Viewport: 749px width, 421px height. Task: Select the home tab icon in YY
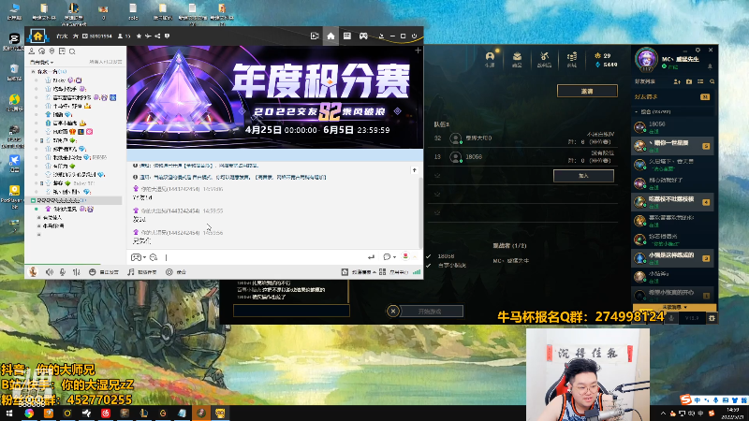[330, 36]
